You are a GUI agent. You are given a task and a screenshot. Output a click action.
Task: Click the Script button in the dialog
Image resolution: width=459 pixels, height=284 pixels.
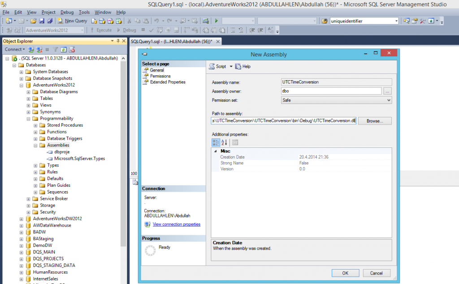point(217,66)
